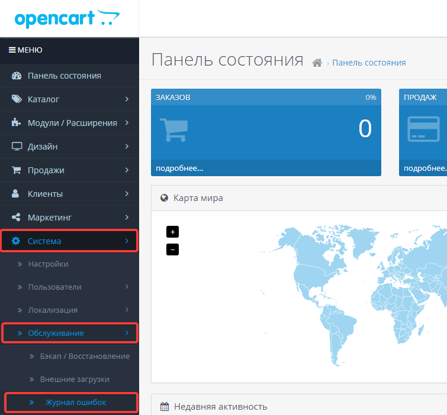This screenshot has height=415, width=447.
Task: Click the Клиенты user icon
Action: coord(17,194)
